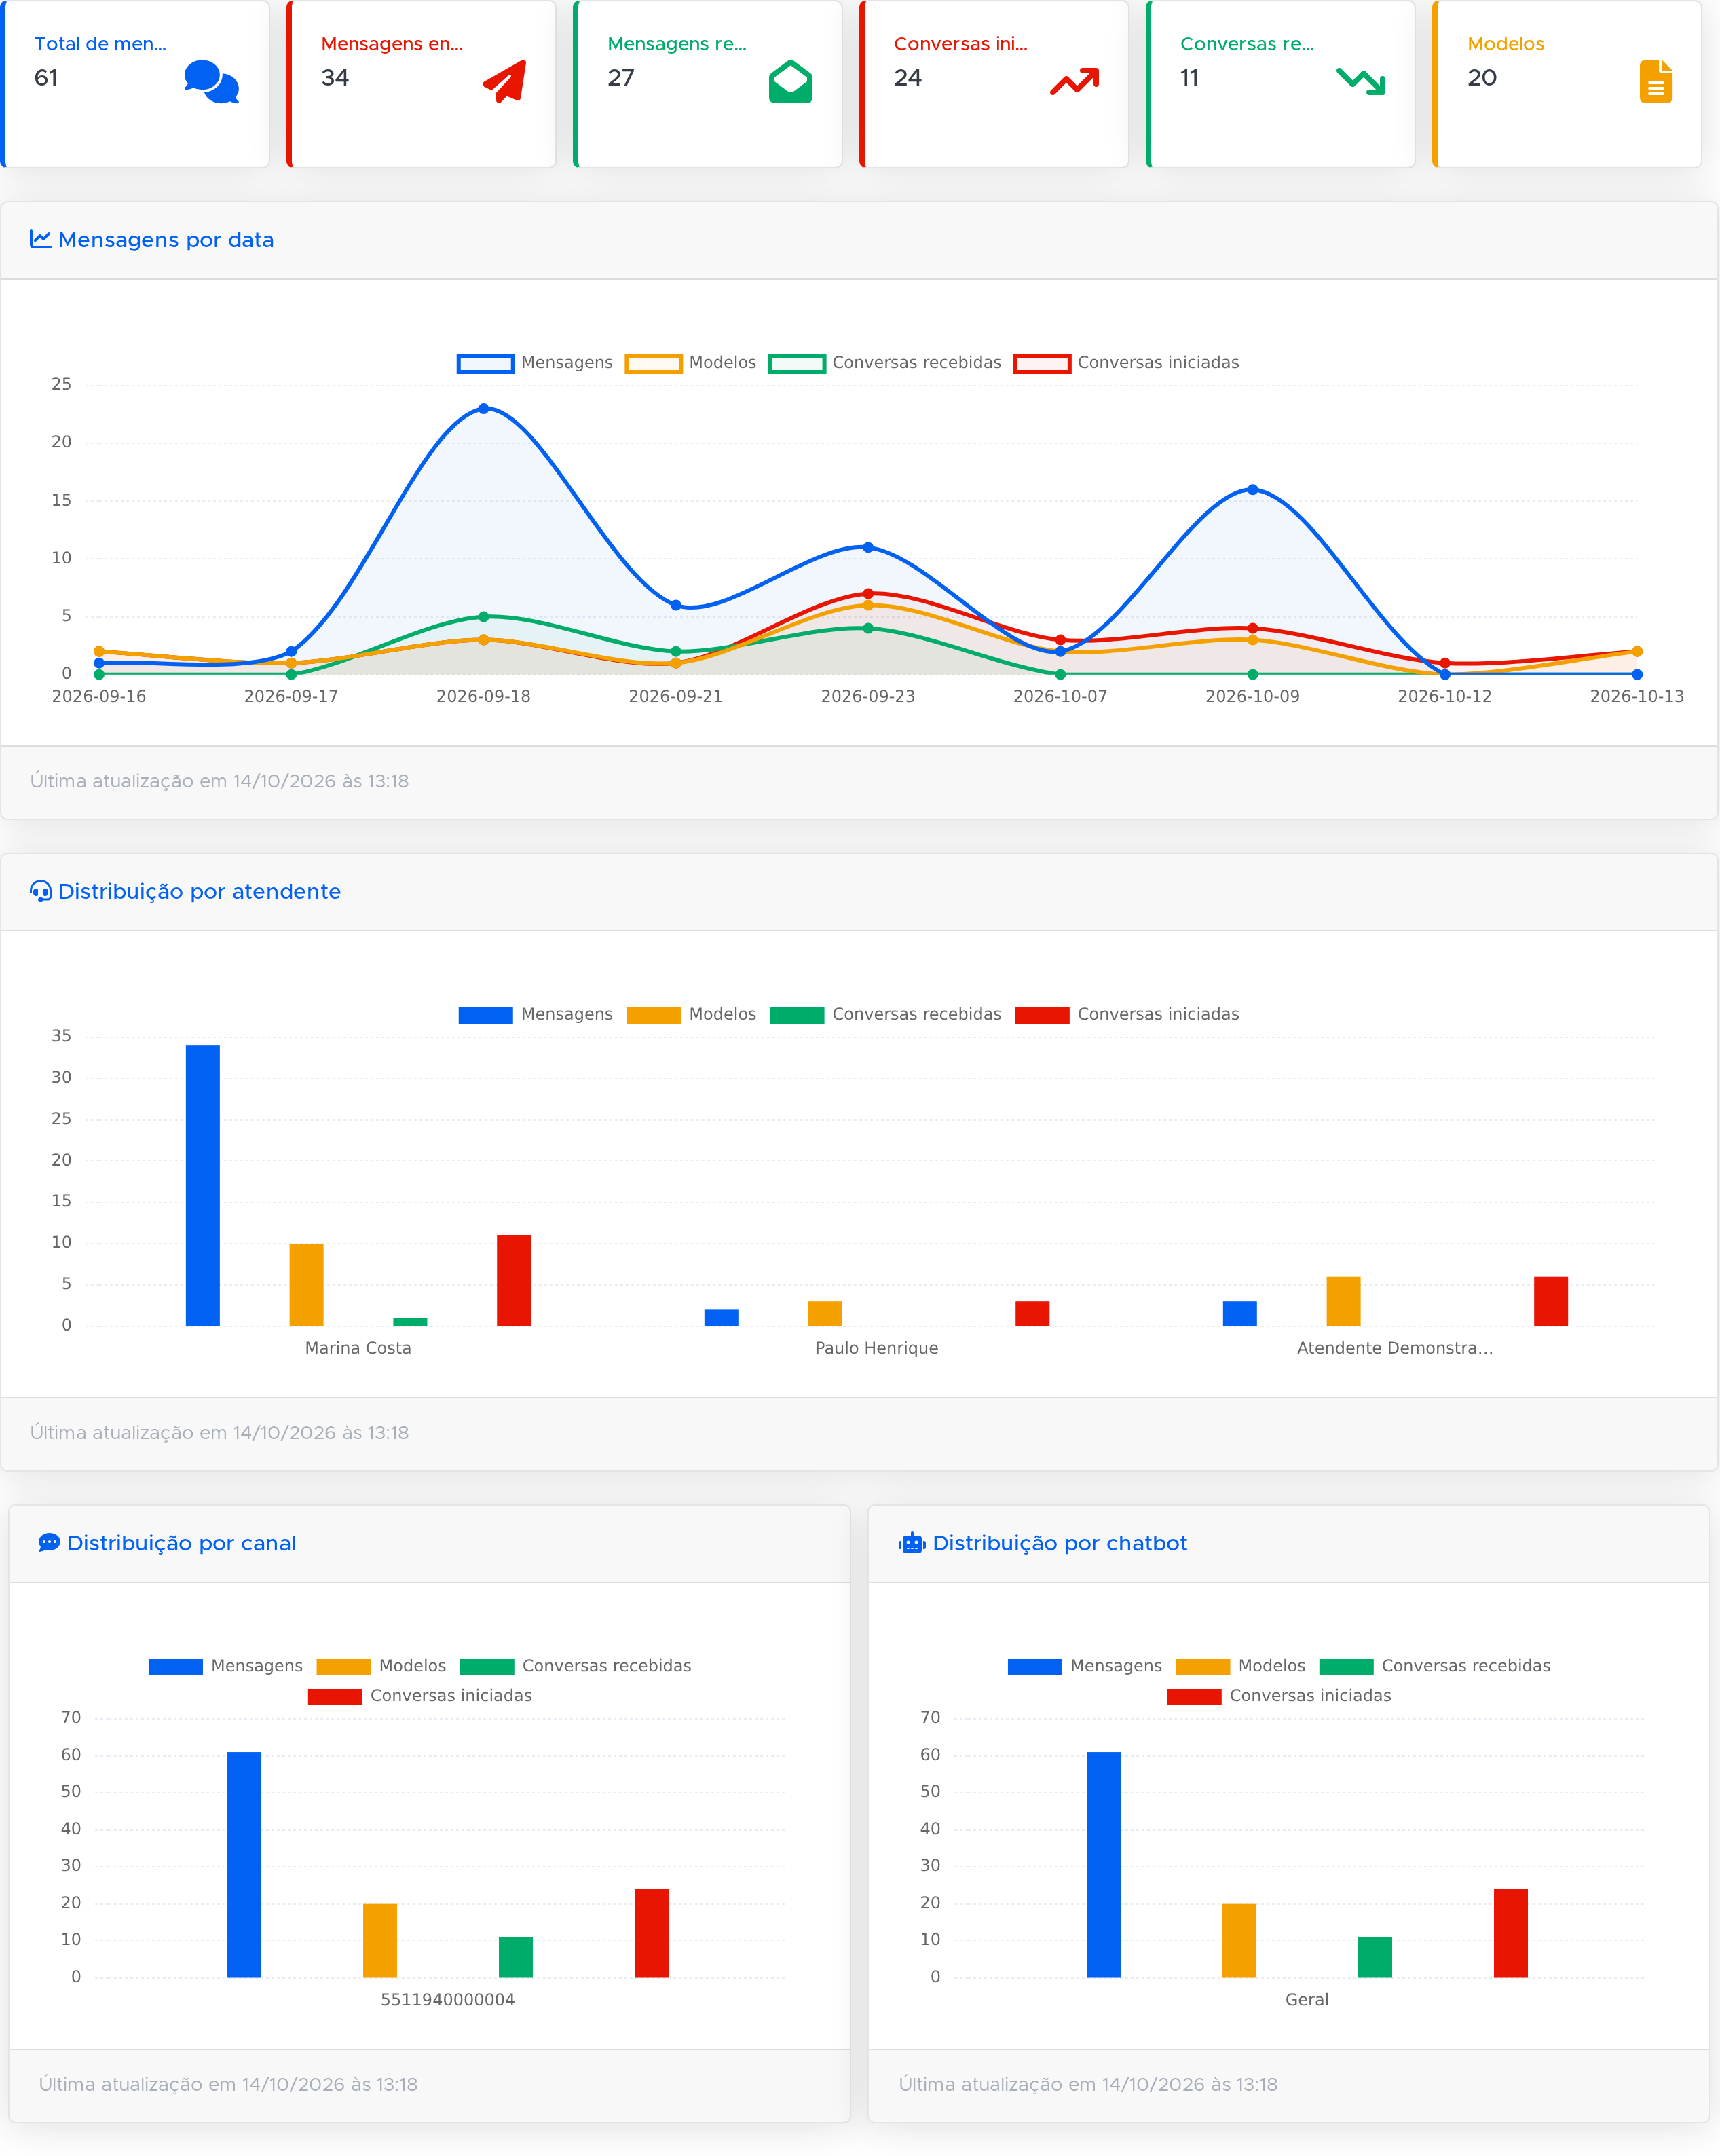This screenshot has height=2156, width=1720.
Task: Click Atendente Demonstra... orange Modelos bar
Action: [x=1344, y=1302]
